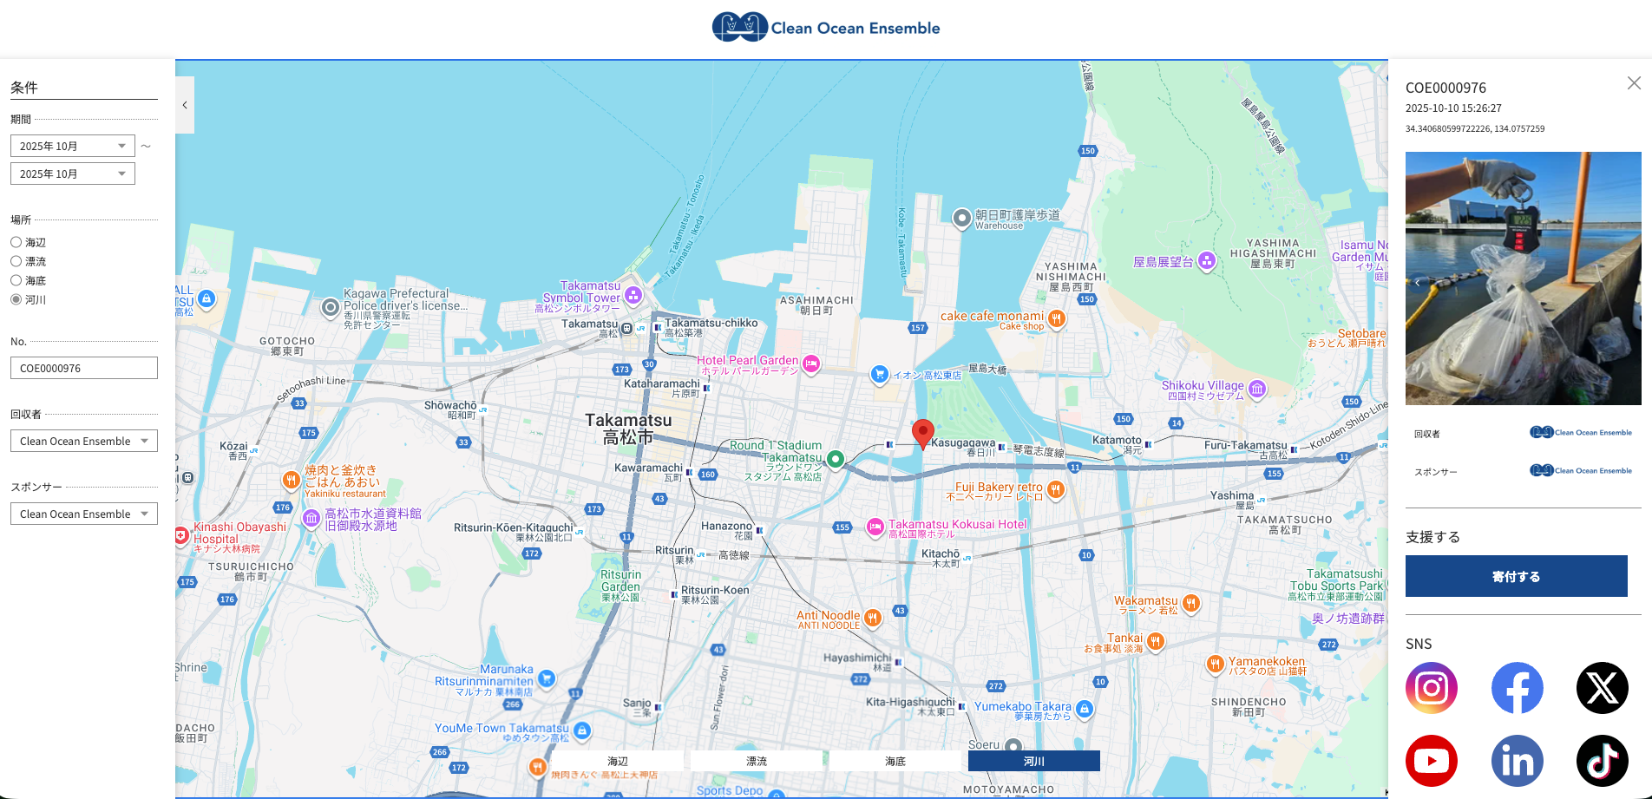Switch to the 漂流 map tab
The height and width of the screenshot is (799, 1652).
pos(757,761)
